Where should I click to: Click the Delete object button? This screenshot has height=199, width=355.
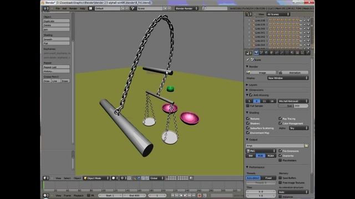[56, 25]
